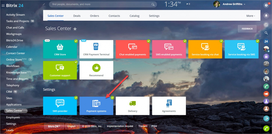Open the Agreements settings tile
Screen dimensions: 272x134
click(169, 106)
